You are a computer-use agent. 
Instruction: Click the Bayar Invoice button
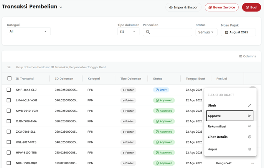[221, 7]
